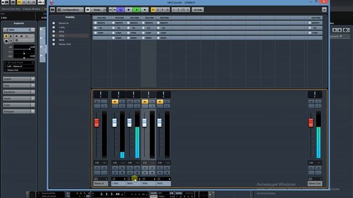Click the global R read automation toolbar button
Screen dimensions: 353x198
tap(163, 10)
